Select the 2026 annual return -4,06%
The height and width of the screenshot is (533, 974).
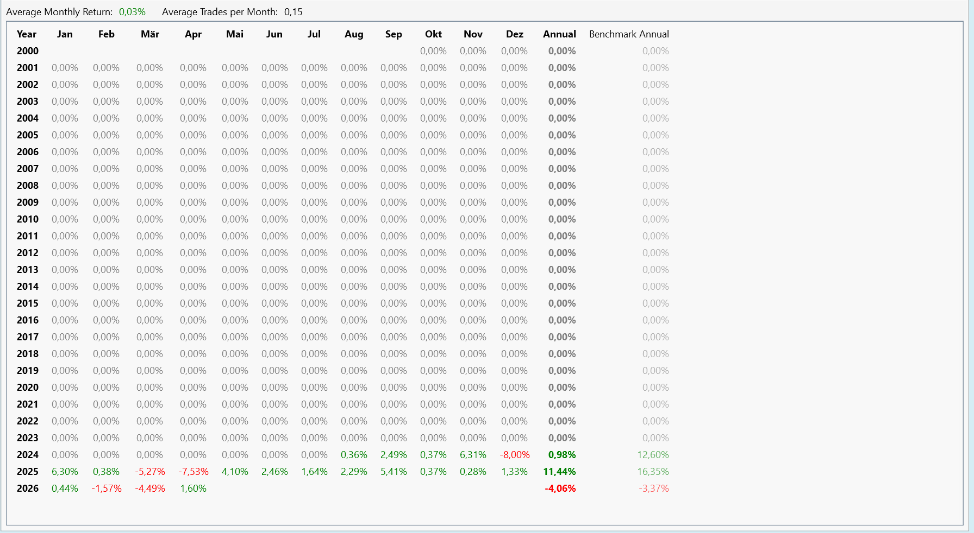pyautogui.click(x=560, y=488)
